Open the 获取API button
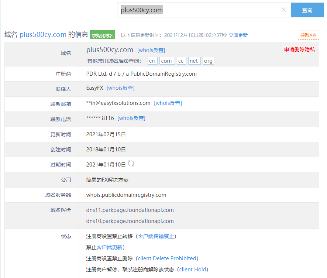The image size is (327, 278). 308,35
